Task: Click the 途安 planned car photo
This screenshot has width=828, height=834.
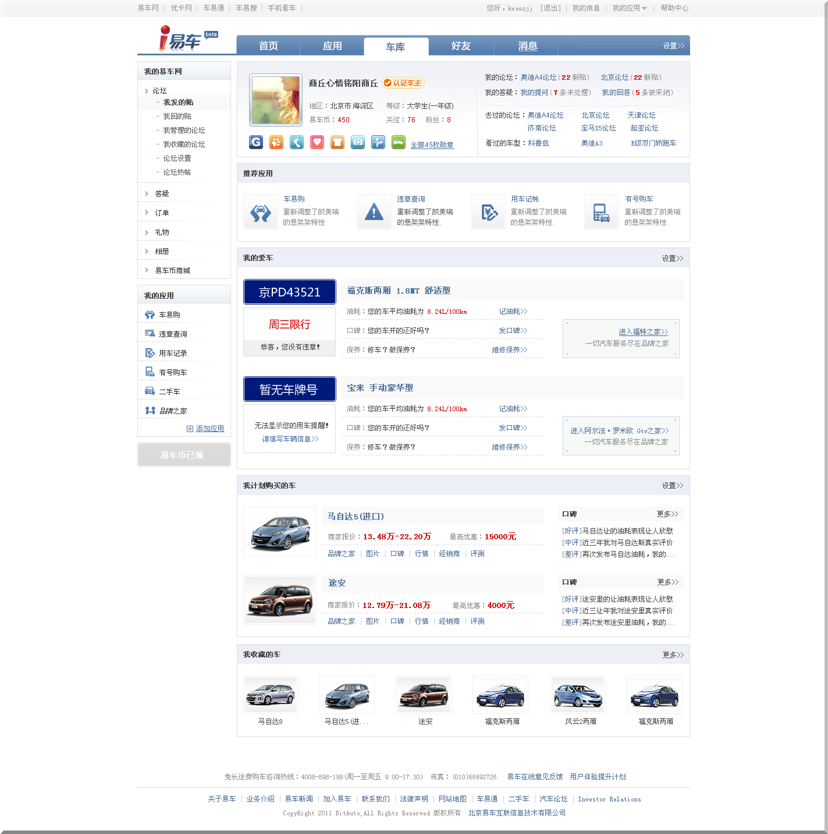Action: click(x=280, y=600)
